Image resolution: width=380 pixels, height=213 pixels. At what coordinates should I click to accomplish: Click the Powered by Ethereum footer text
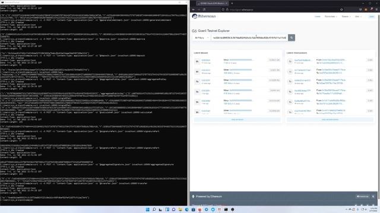click(x=208, y=196)
